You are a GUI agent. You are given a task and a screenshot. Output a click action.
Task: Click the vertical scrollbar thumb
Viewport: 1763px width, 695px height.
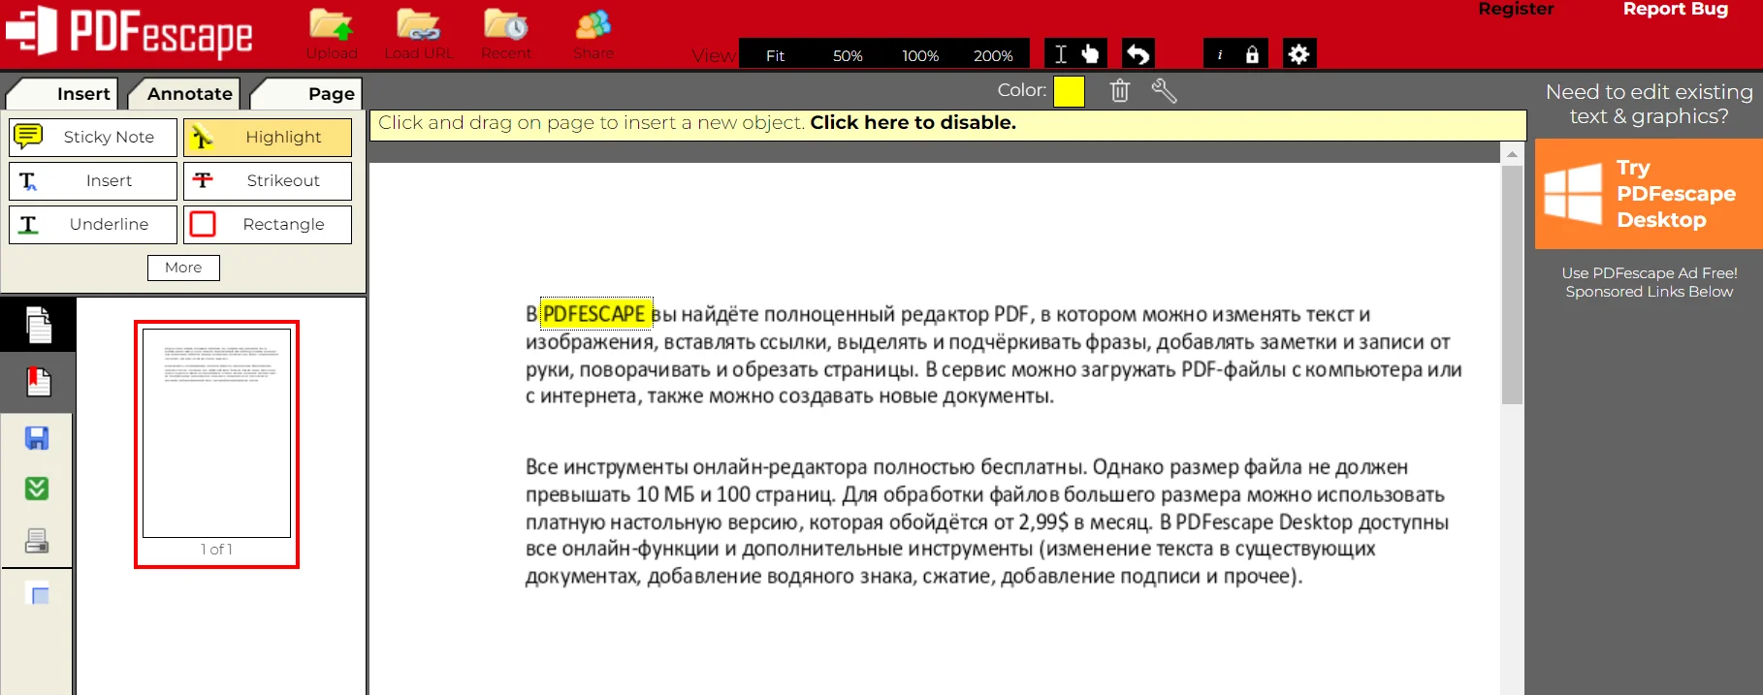[x=1512, y=285]
